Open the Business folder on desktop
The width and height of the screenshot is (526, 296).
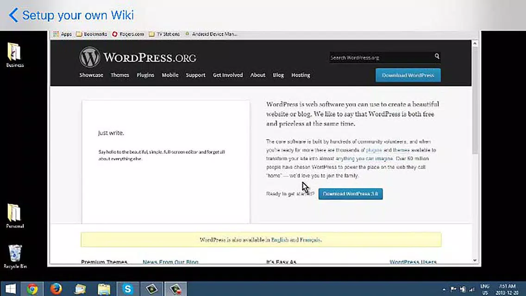[x=15, y=55]
